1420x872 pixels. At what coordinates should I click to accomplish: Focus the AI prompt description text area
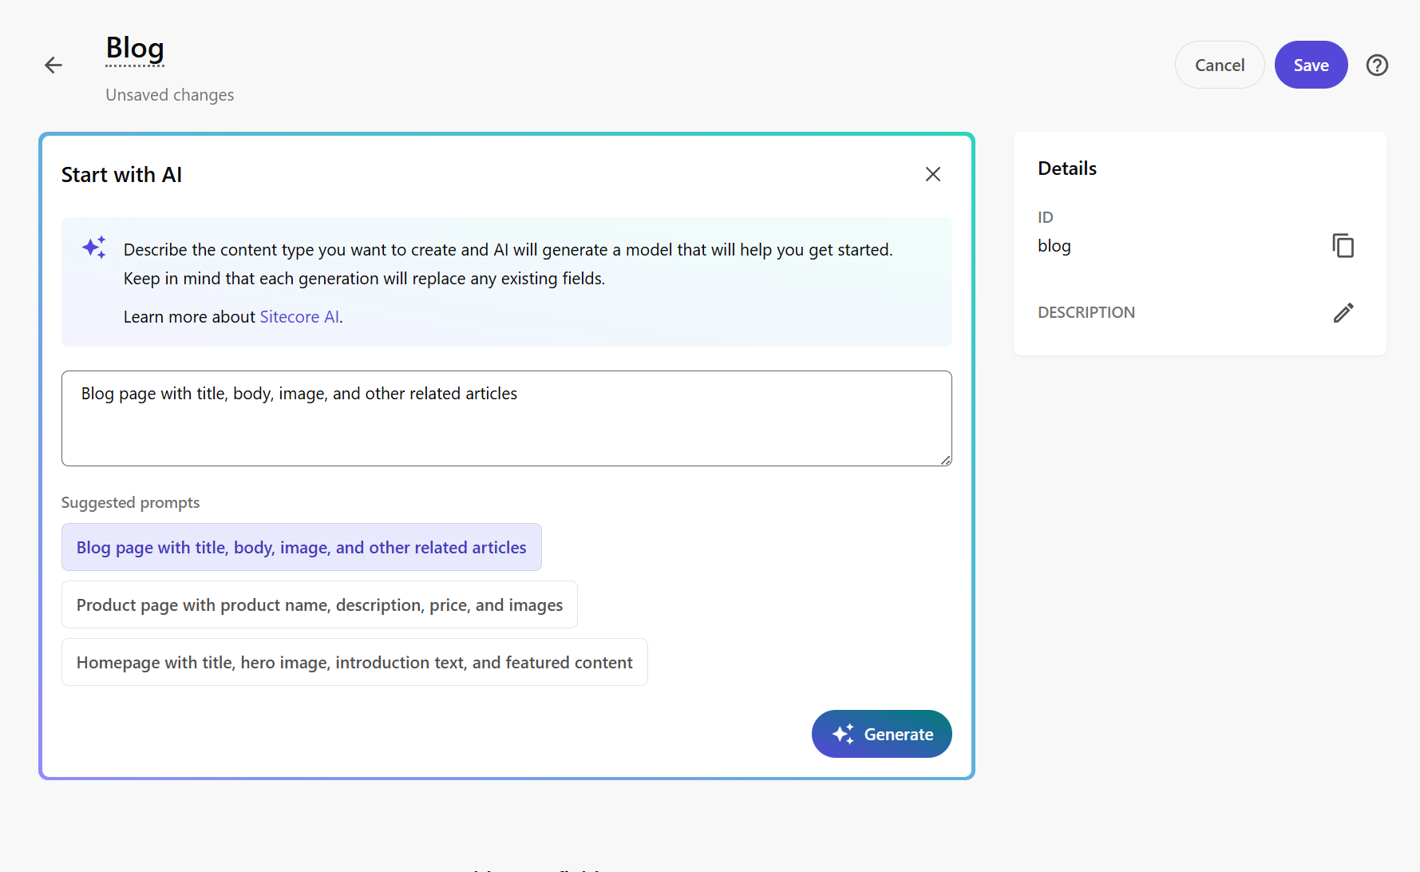[x=507, y=418]
